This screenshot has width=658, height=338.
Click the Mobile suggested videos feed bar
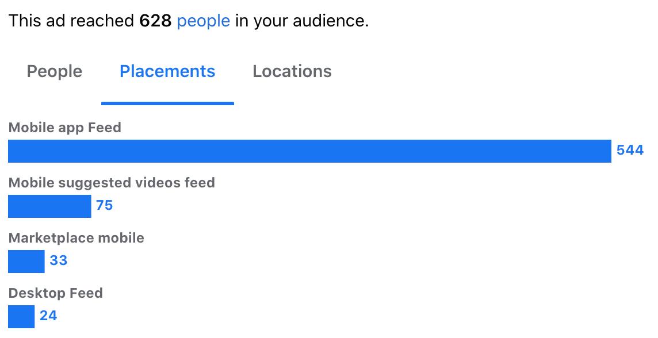[49, 206]
